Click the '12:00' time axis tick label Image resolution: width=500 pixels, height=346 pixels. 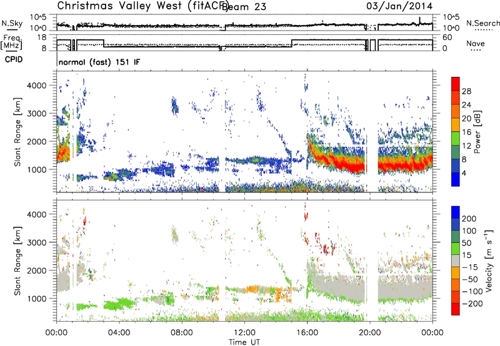244,333
